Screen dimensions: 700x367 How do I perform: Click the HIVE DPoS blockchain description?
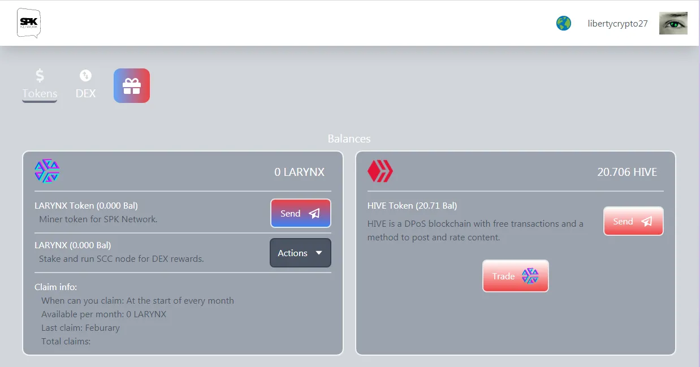(476, 230)
